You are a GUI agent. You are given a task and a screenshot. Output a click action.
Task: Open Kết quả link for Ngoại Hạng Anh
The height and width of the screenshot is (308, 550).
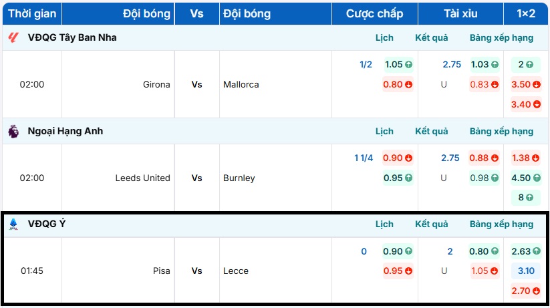tap(432, 131)
